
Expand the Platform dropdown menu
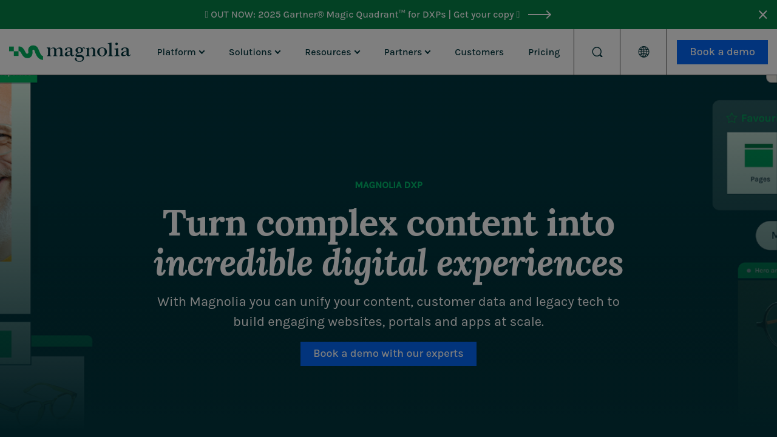(x=180, y=52)
